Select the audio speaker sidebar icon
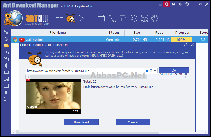The width and height of the screenshot is (211, 137). pyautogui.click(x=6, y=66)
